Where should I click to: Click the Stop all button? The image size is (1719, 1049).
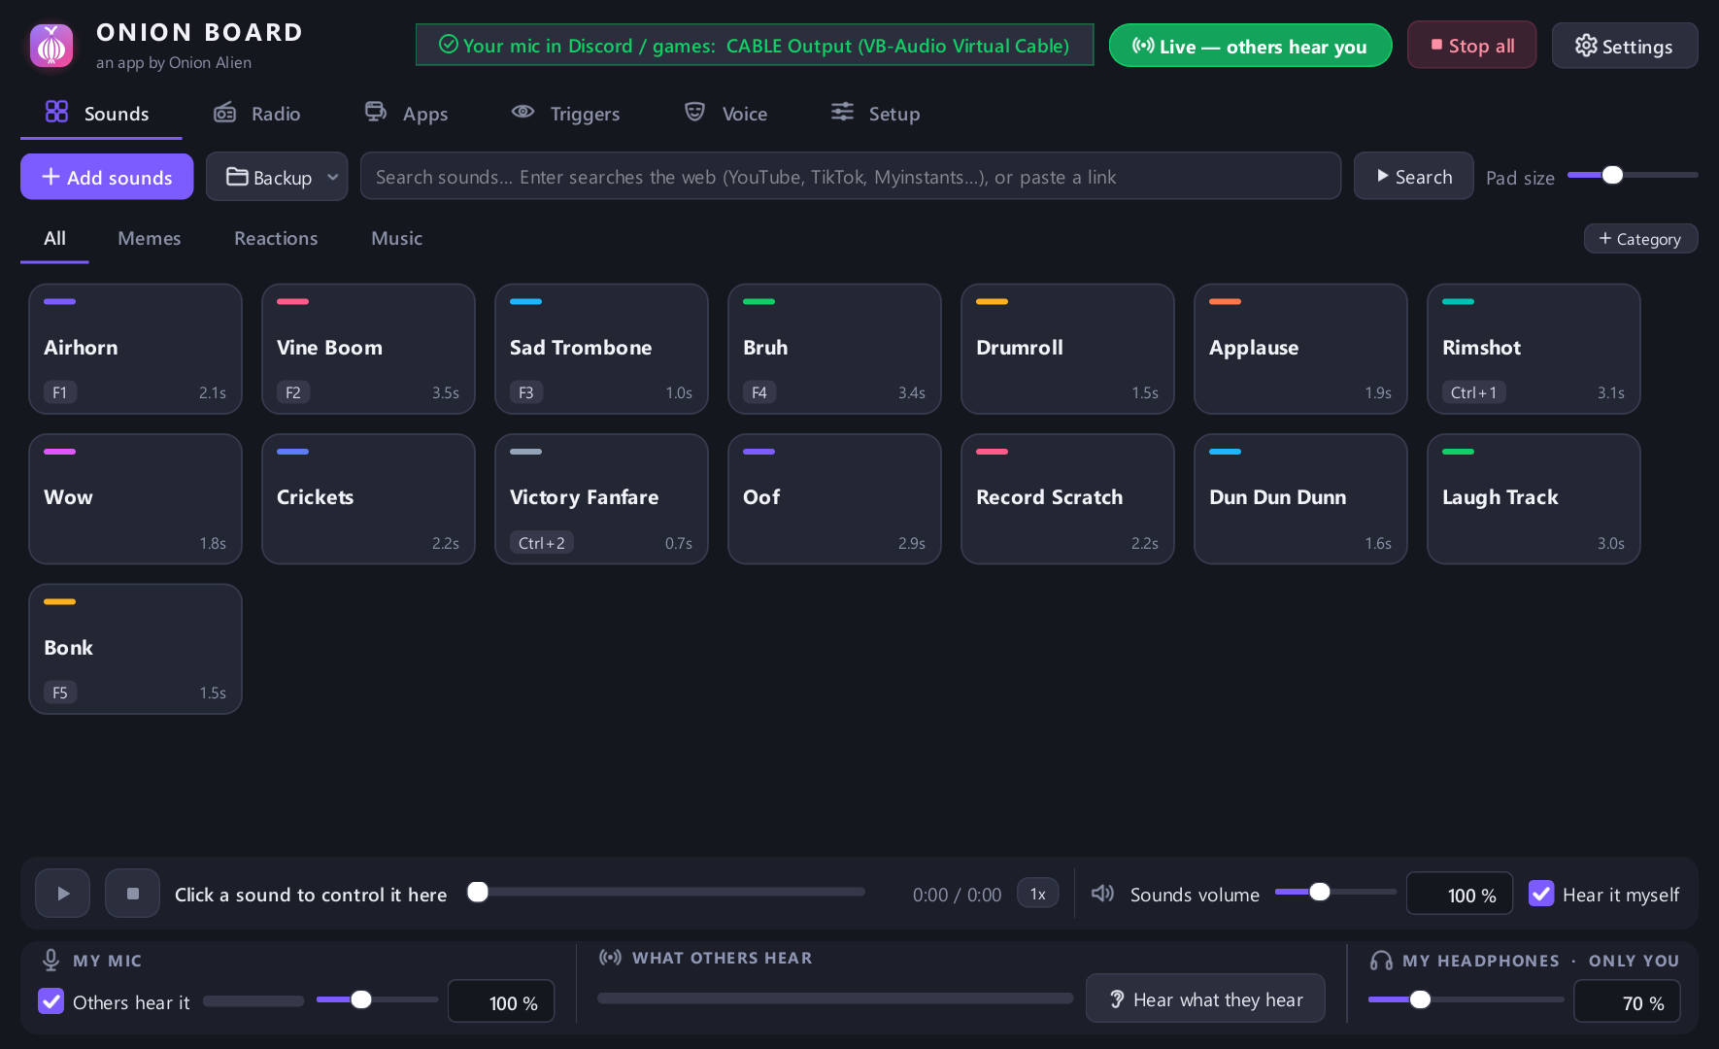1471,46
